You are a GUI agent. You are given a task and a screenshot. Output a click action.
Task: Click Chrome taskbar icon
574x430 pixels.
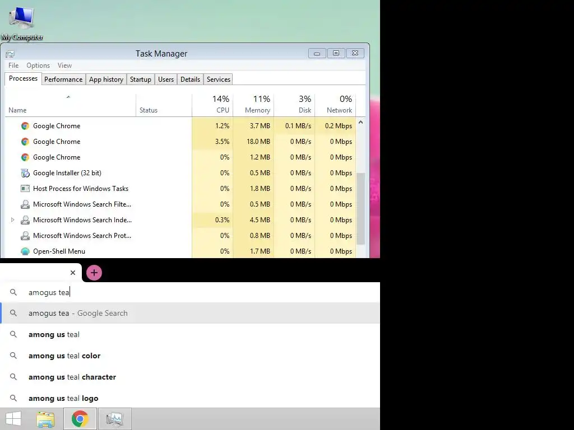[80, 419]
